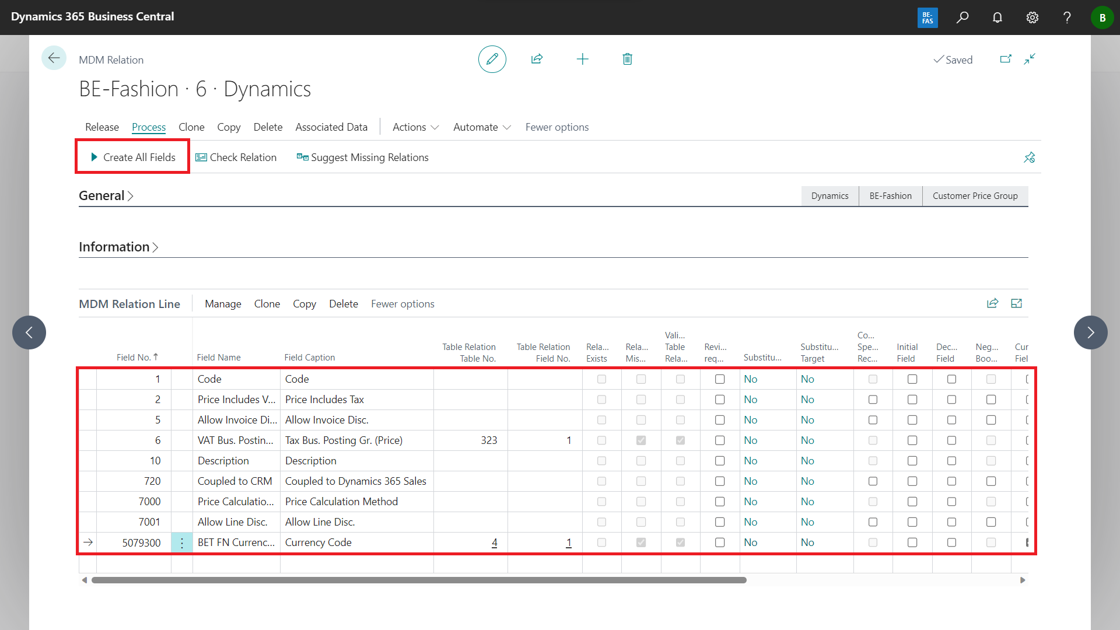The width and height of the screenshot is (1120, 630).
Task: Open the notifications bell
Action: (998, 17)
